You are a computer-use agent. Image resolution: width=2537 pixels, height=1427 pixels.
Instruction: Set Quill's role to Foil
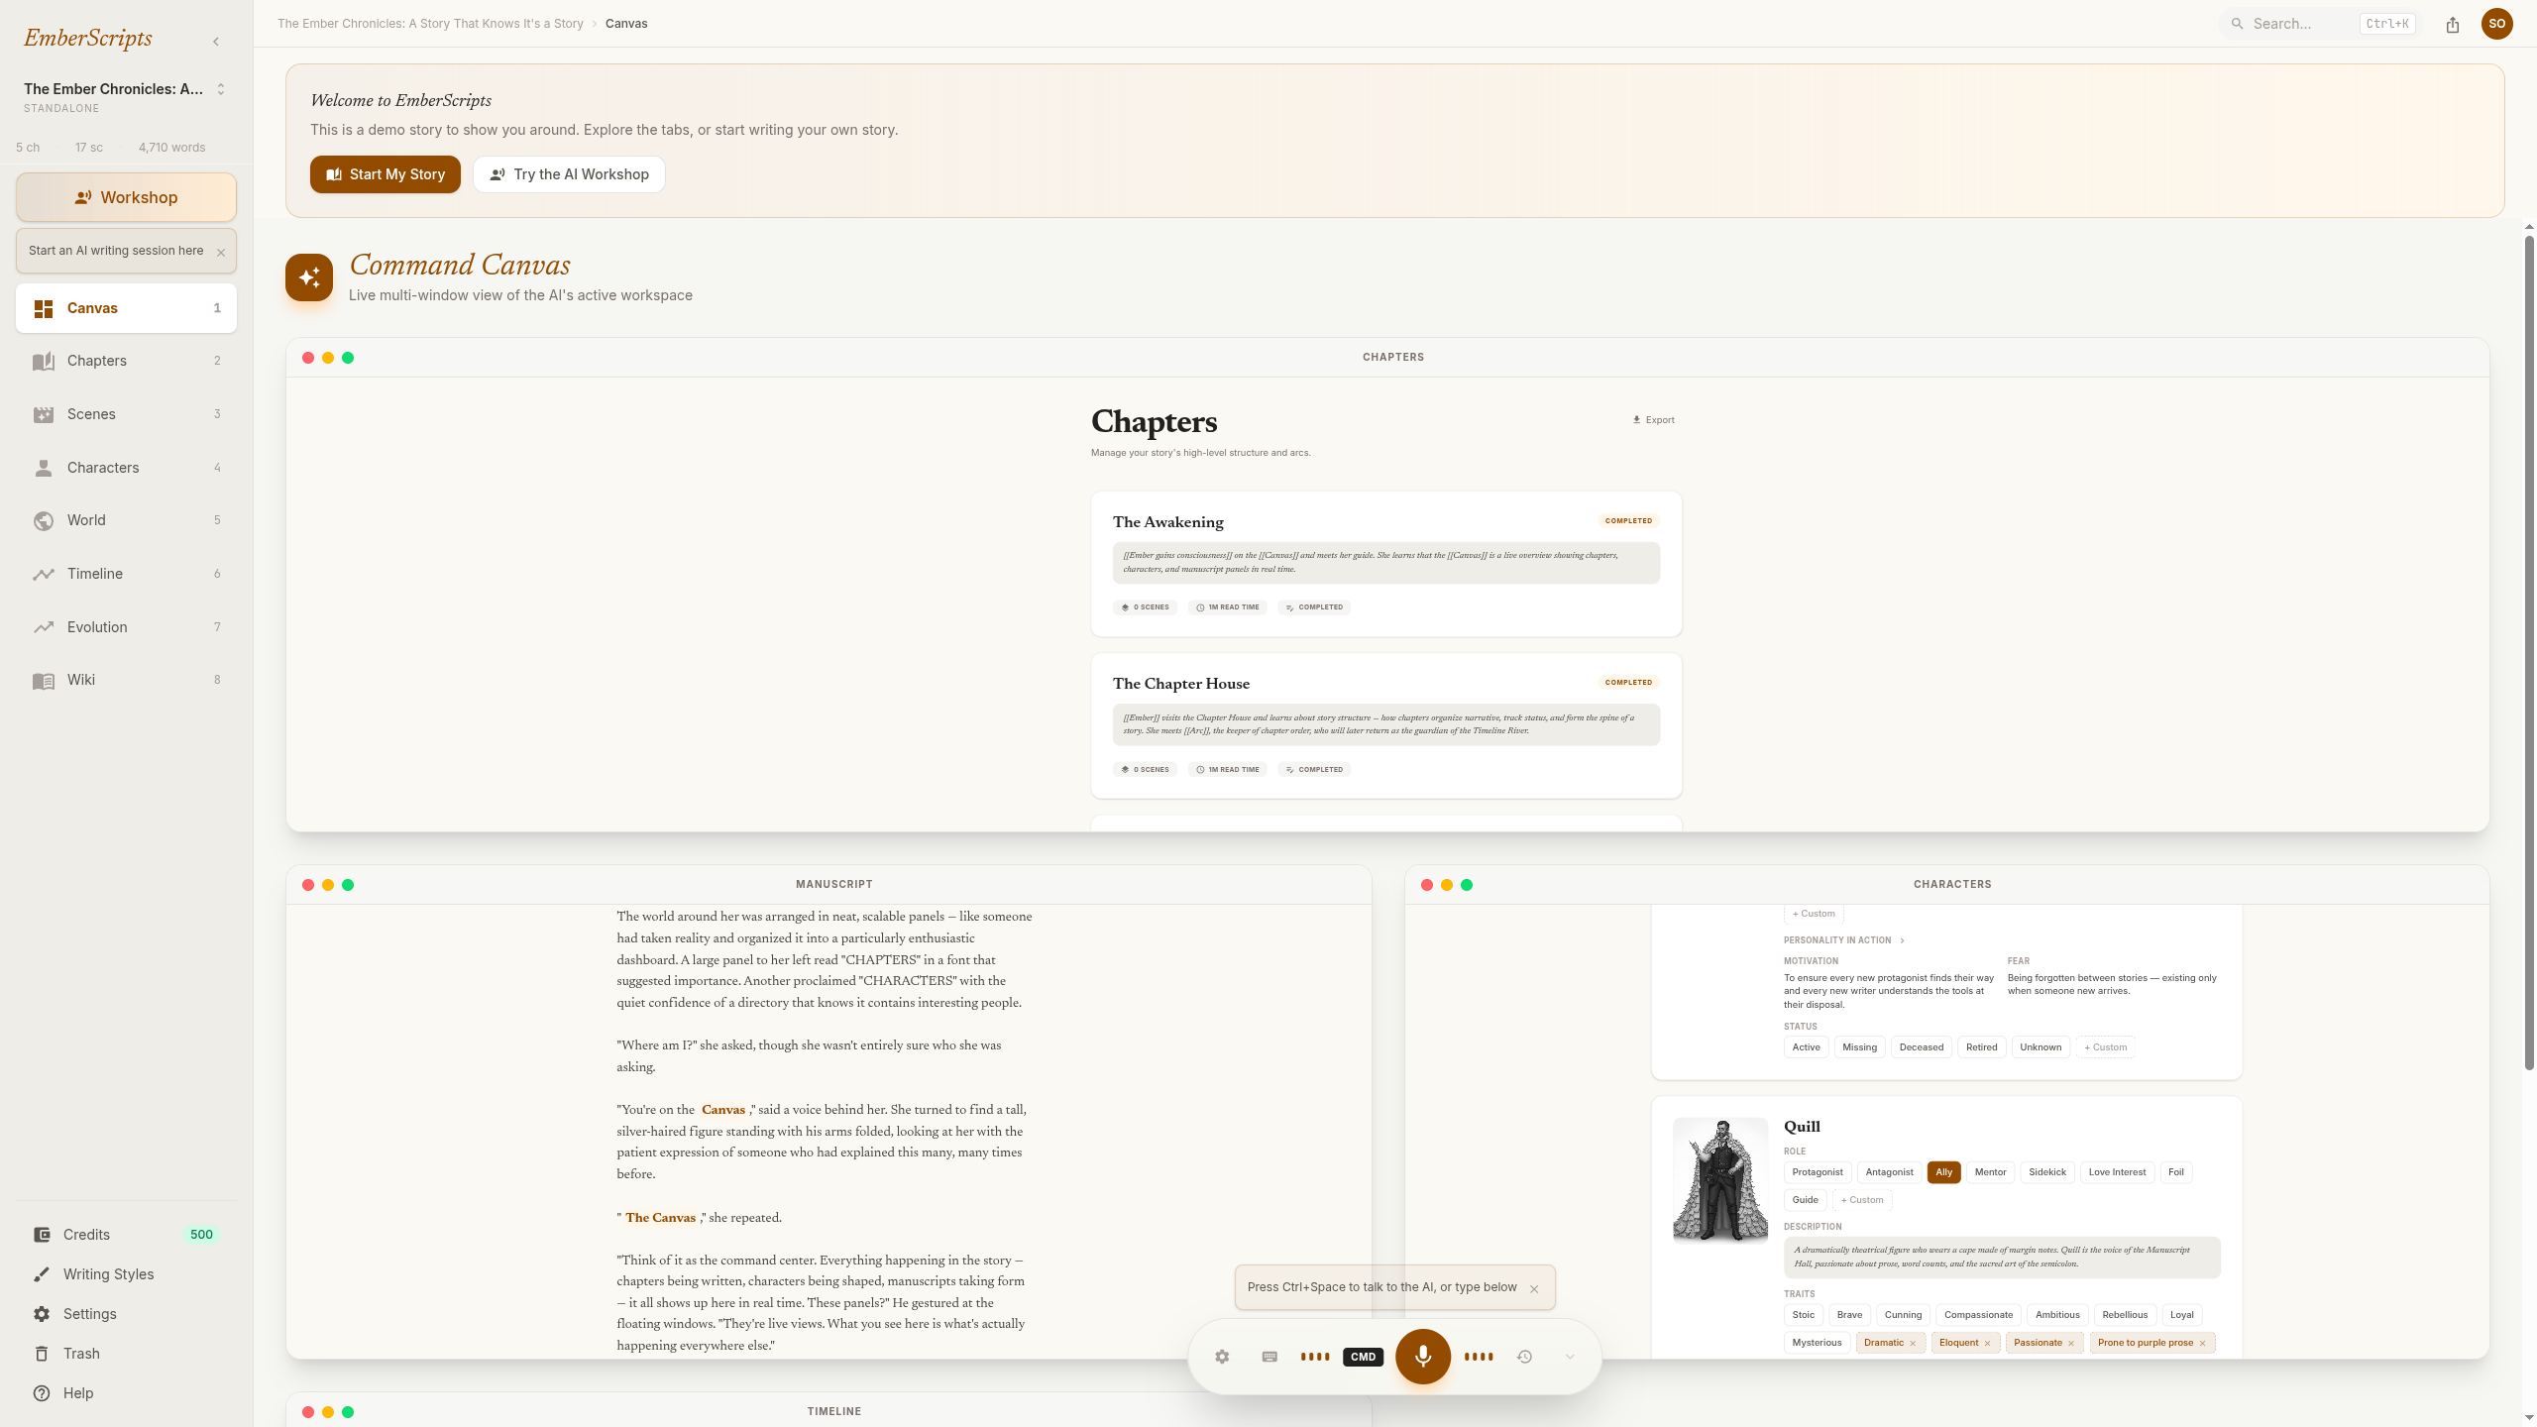coord(2175,1172)
